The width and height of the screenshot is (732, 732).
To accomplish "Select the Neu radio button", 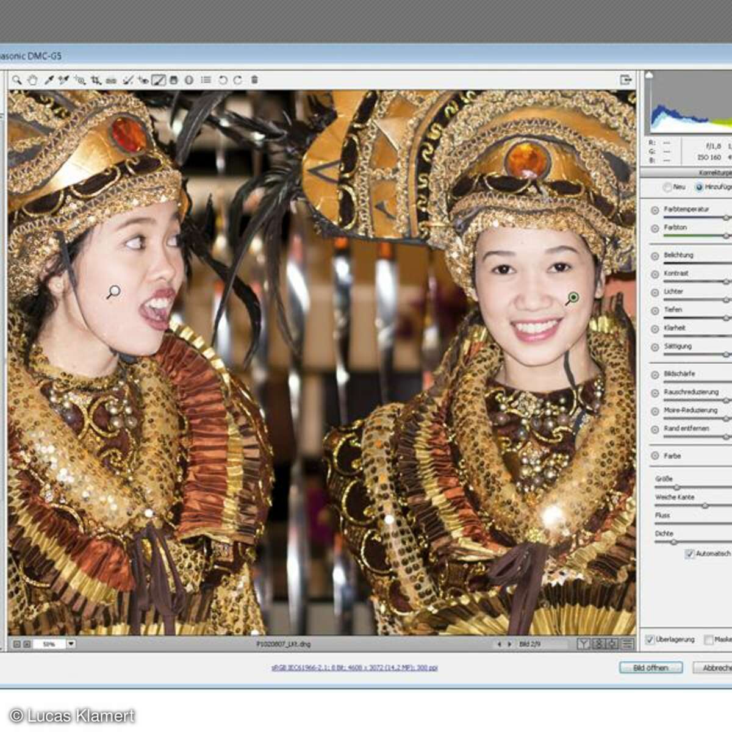I will click(x=667, y=186).
